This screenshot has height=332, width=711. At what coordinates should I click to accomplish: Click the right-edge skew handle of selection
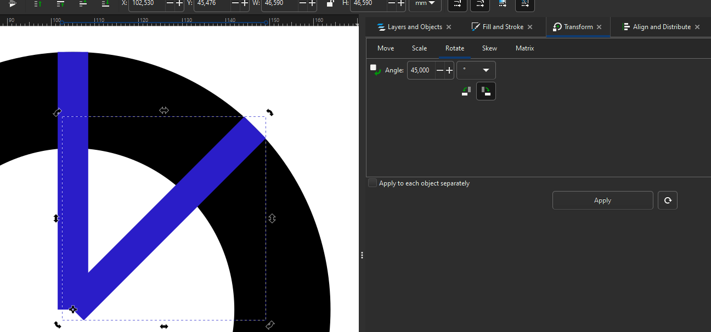click(272, 218)
